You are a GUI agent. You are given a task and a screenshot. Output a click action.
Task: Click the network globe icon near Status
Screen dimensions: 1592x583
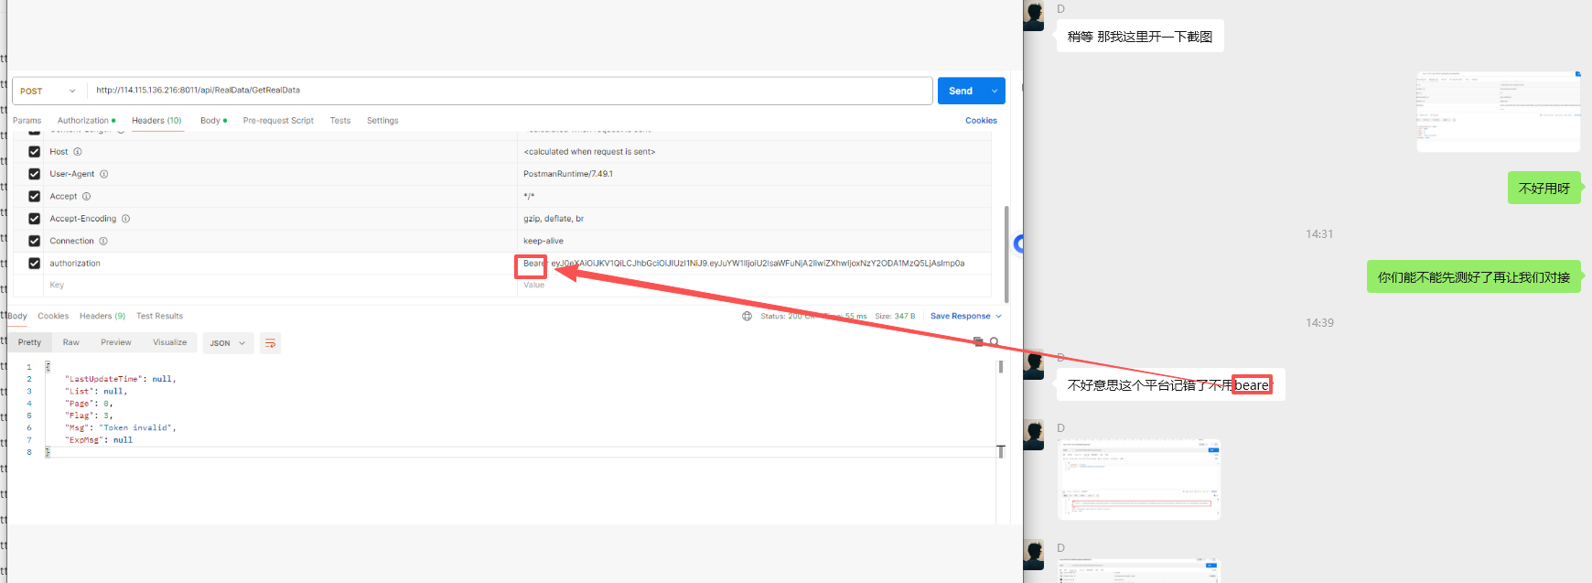(x=747, y=317)
